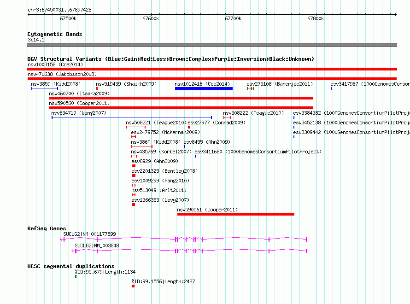
Task: Select the blue nsv834719 gain line
Action: pos(132,117)
